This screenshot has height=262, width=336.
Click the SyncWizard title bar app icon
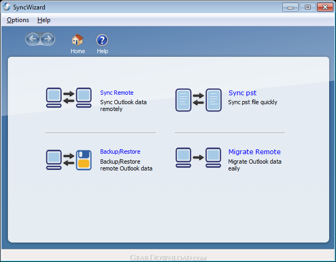7,7
